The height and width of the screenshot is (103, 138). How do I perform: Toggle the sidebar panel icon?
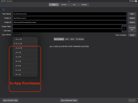(x=3, y=10)
